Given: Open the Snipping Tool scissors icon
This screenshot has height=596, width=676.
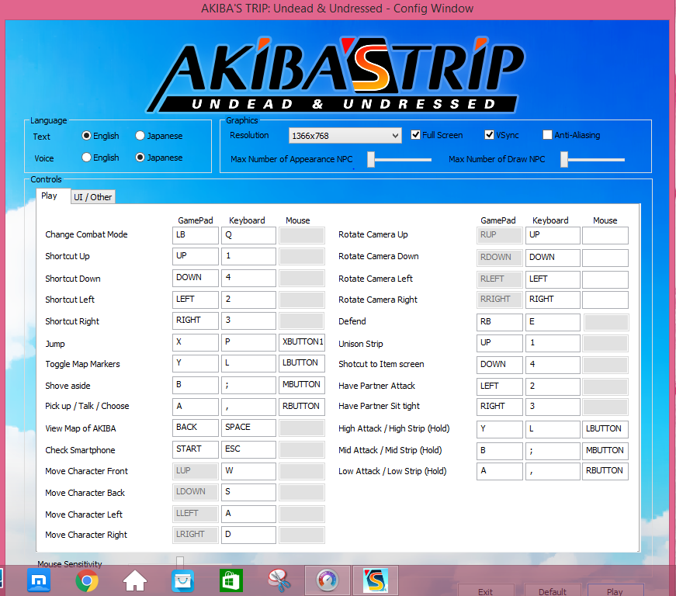Looking at the screenshot, I should (x=279, y=580).
